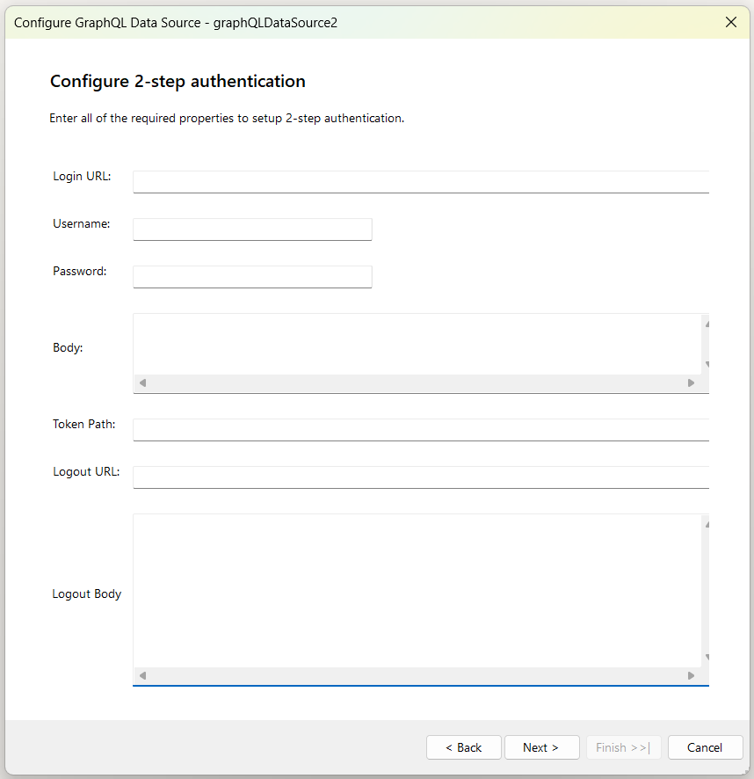Click the right arrow of Logout Body's scrollbar
This screenshot has height=779, width=754.
(693, 675)
